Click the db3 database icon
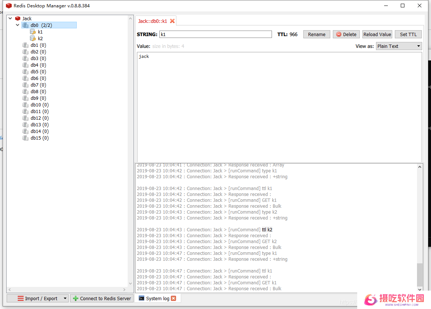431x309 pixels. tap(25, 58)
